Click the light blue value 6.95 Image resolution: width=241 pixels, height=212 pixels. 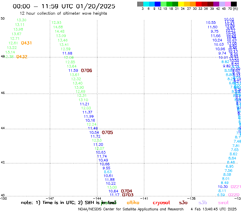(230, 166)
